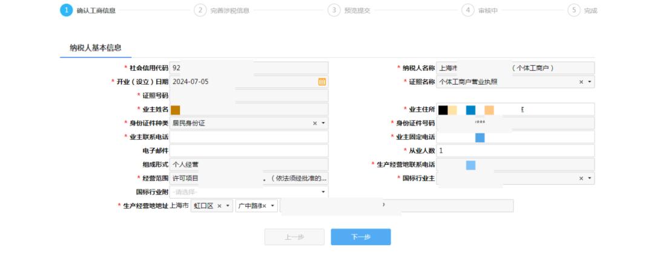
Task: Clear the 广中路街 street selection via x
Action: [264, 206]
